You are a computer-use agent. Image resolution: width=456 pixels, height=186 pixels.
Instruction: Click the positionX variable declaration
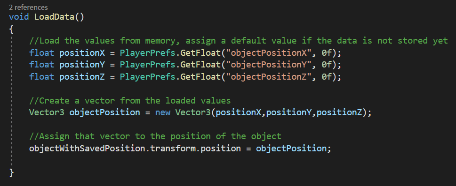(82, 53)
